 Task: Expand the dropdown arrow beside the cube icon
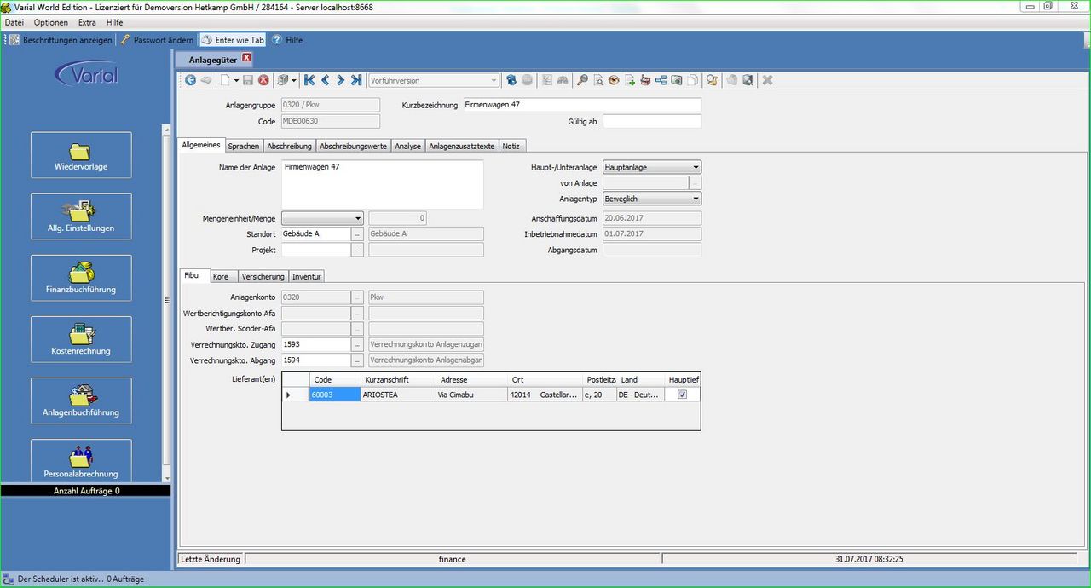point(294,80)
